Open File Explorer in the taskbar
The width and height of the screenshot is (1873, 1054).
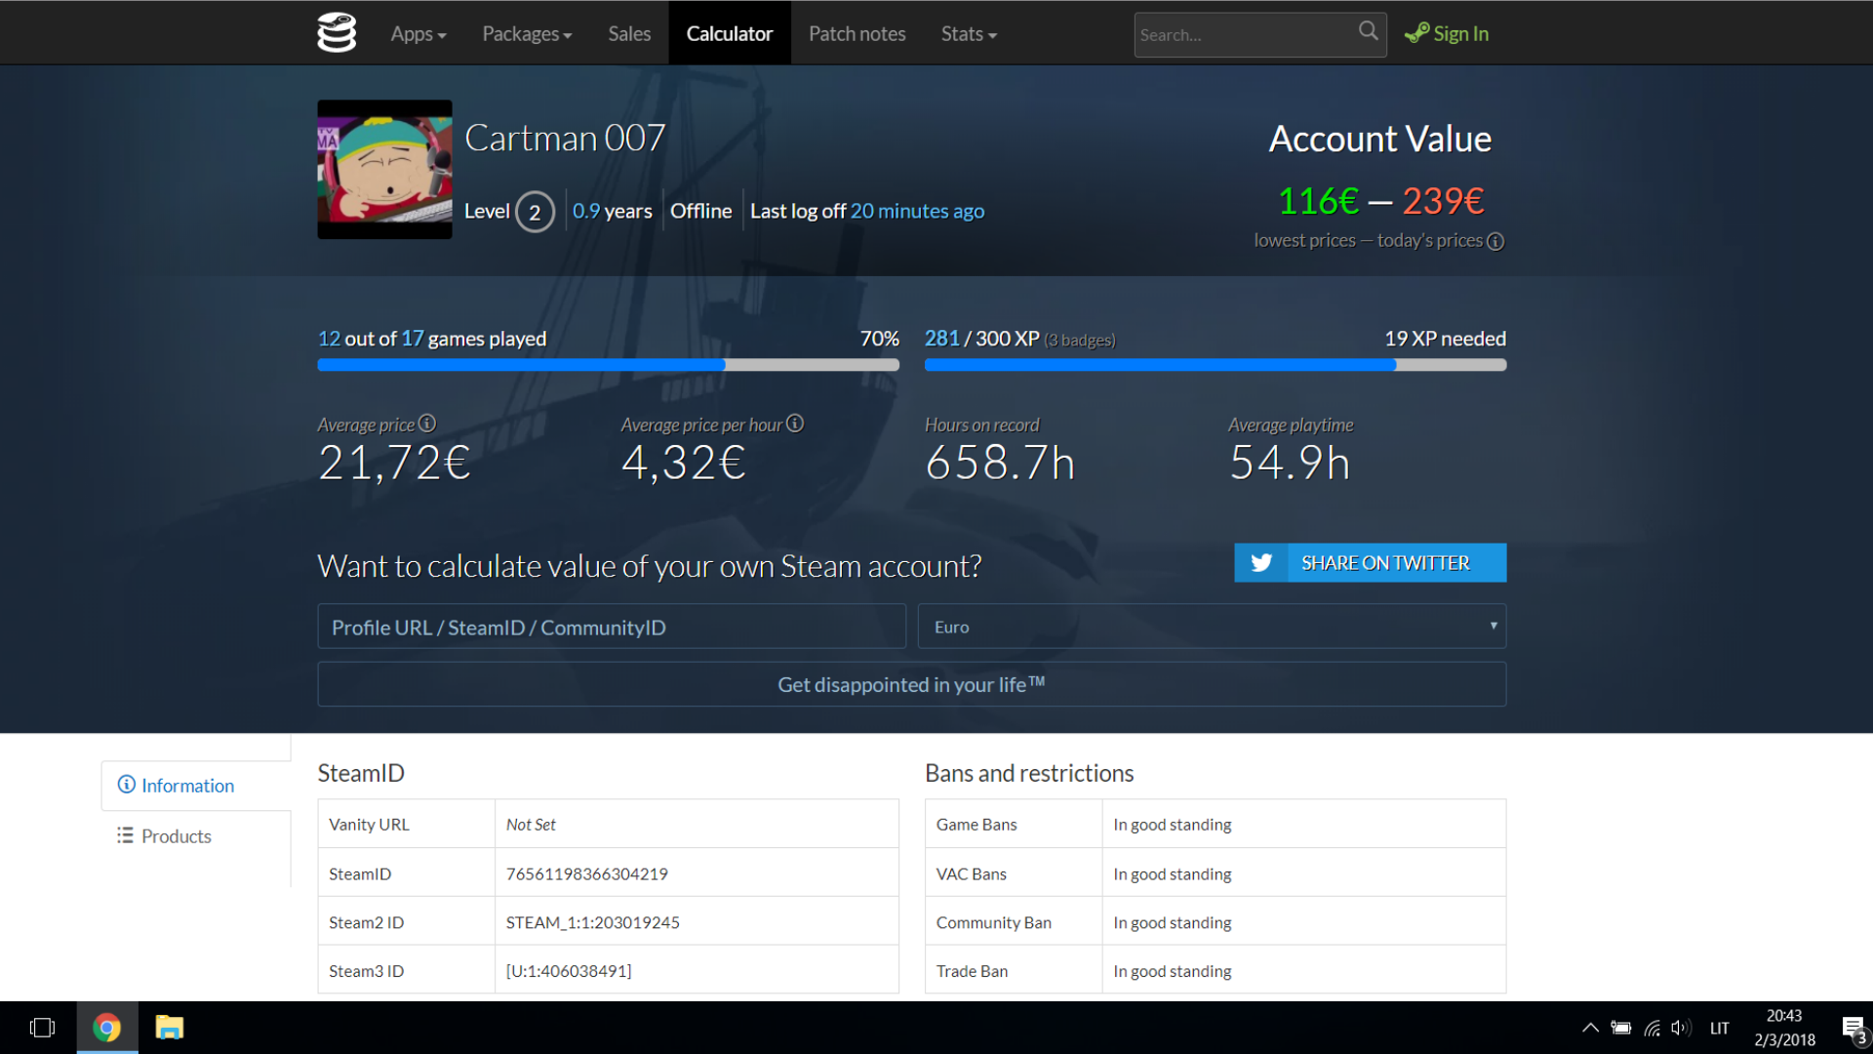(170, 1028)
